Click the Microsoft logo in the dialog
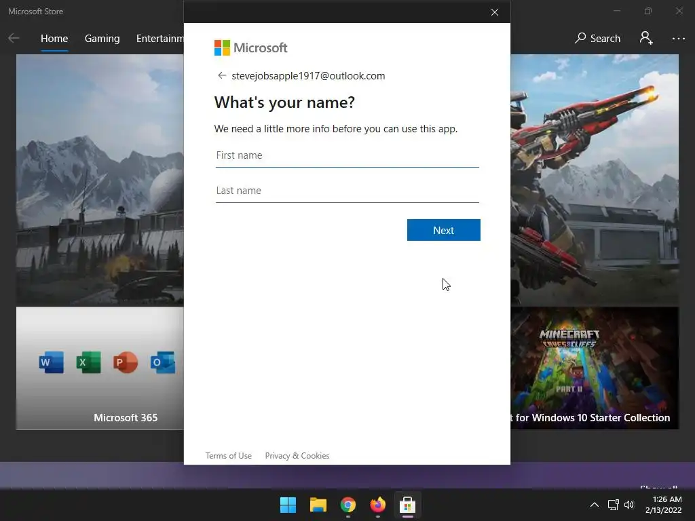Screen dimensions: 695x521 [251, 48]
